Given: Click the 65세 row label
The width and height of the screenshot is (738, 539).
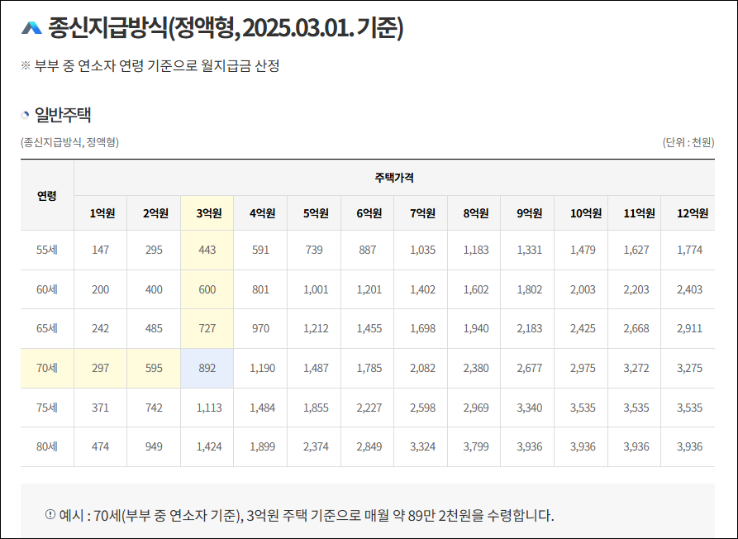Looking at the screenshot, I should point(47,328).
